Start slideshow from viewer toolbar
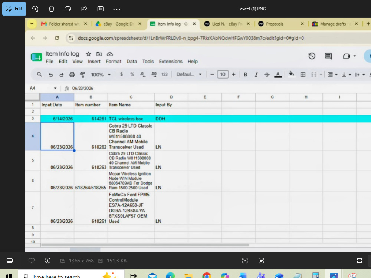 (100, 9)
